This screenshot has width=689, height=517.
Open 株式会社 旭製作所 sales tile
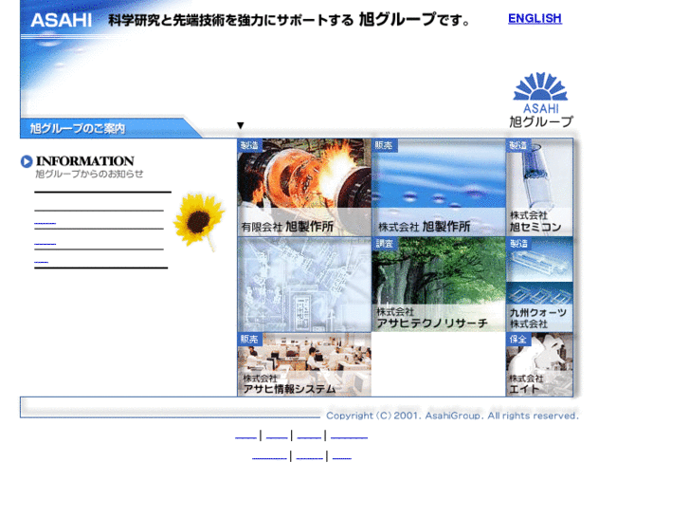coord(439,188)
